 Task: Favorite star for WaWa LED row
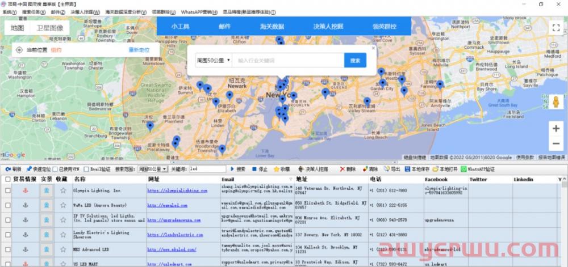64,205
